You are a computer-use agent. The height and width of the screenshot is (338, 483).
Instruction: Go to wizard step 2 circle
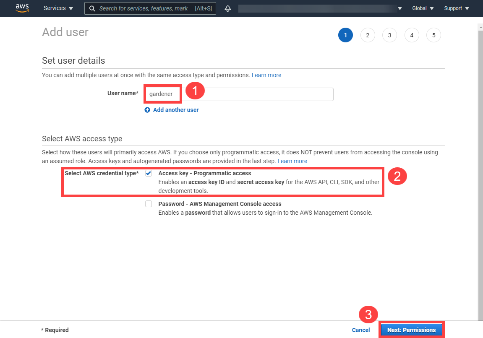(x=368, y=35)
